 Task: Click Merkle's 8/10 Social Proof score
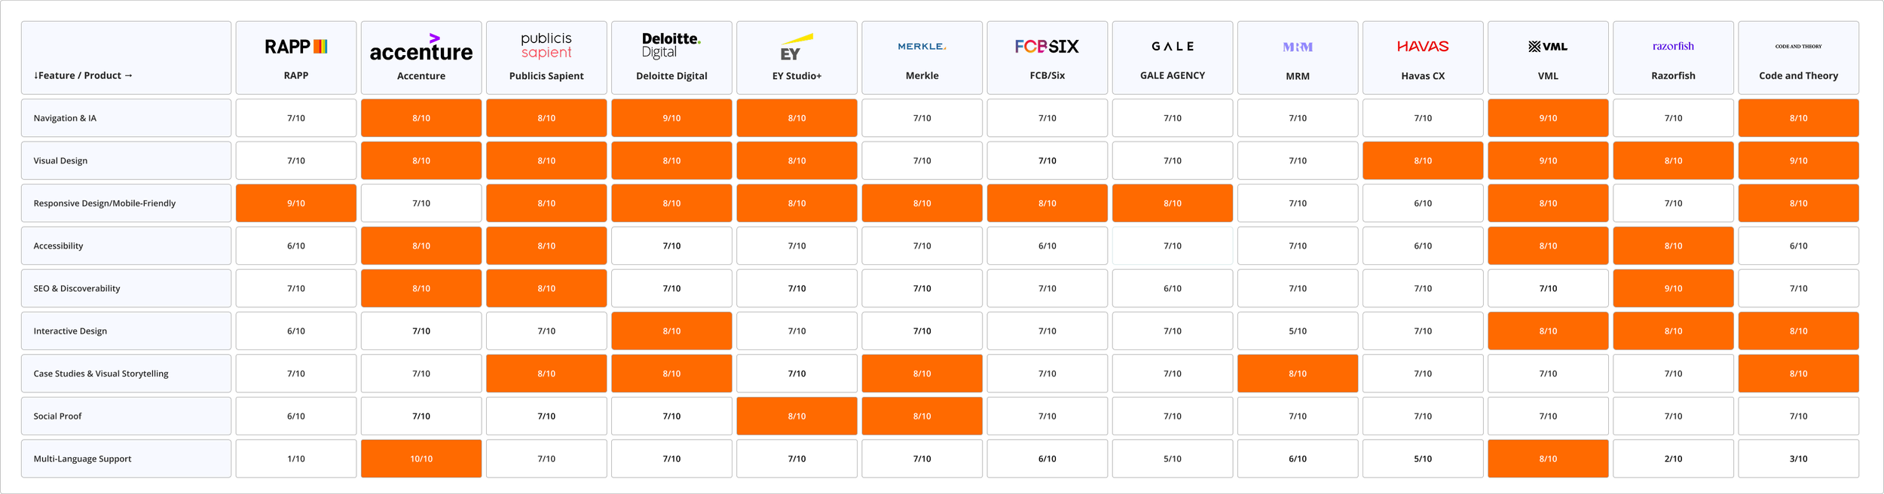[x=922, y=416]
